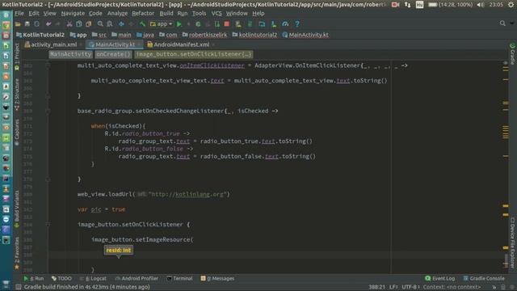The height and width of the screenshot is (291, 517).
Task: Click the Find magnifier icon
Action: (100, 24)
